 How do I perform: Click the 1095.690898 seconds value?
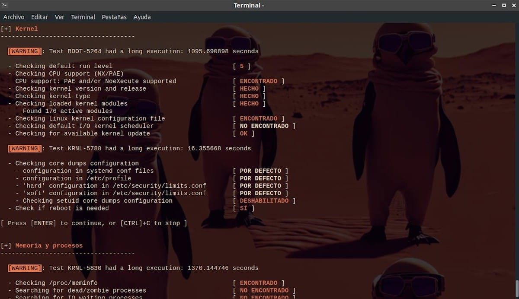223,51
